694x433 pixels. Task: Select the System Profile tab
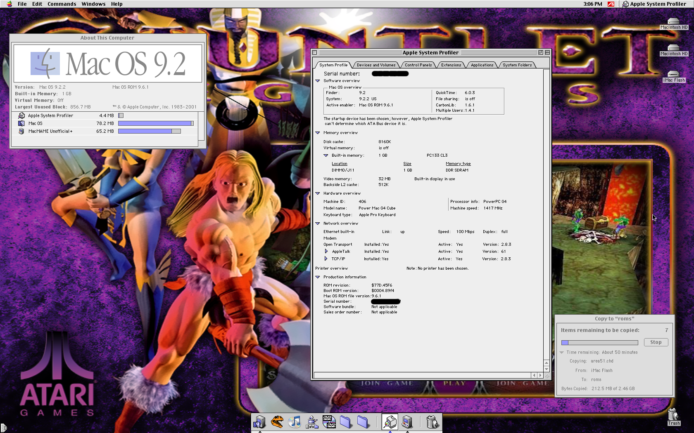333,65
